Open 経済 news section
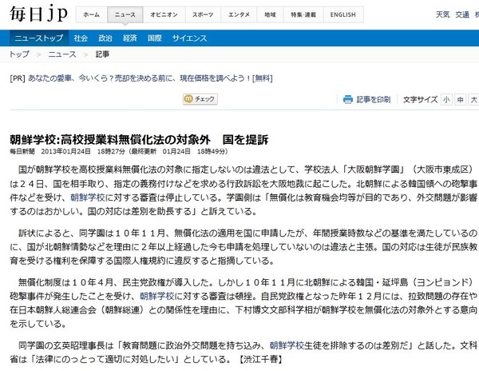 130,38
